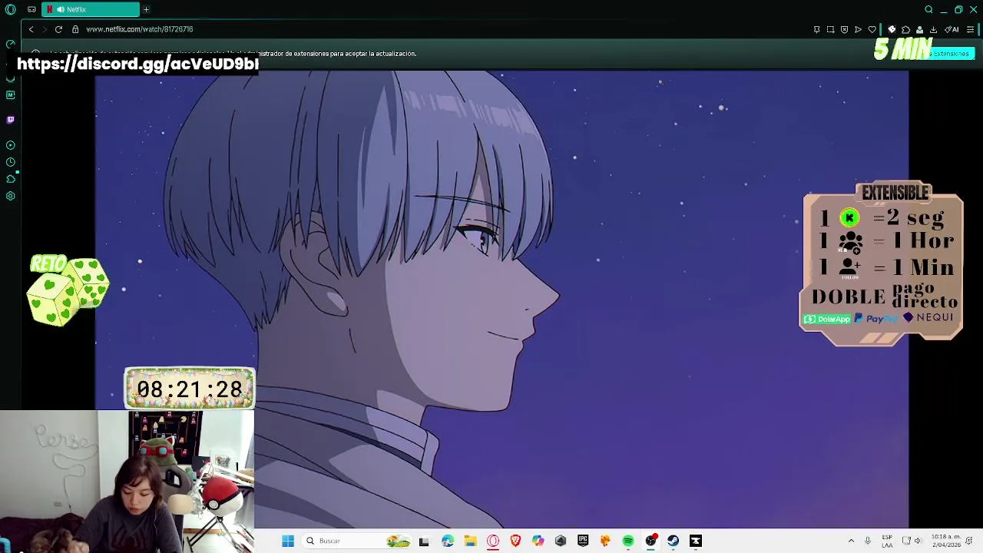The image size is (983, 553).
Task: Open History clock icon in sidebar
Action: pos(10,162)
